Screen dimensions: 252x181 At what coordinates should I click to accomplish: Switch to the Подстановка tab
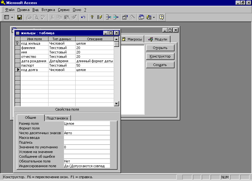(57, 118)
